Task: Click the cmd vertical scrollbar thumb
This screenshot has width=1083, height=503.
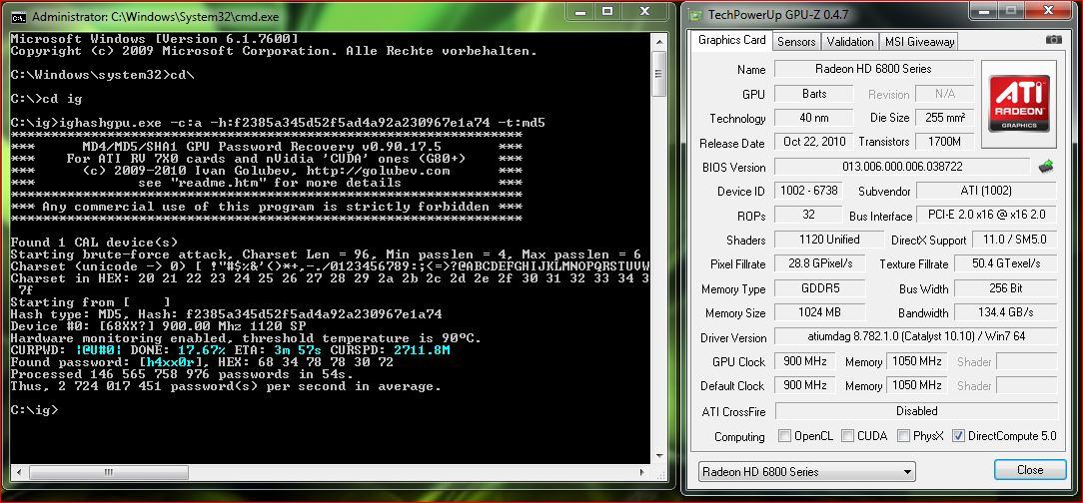Action: (659, 73)
